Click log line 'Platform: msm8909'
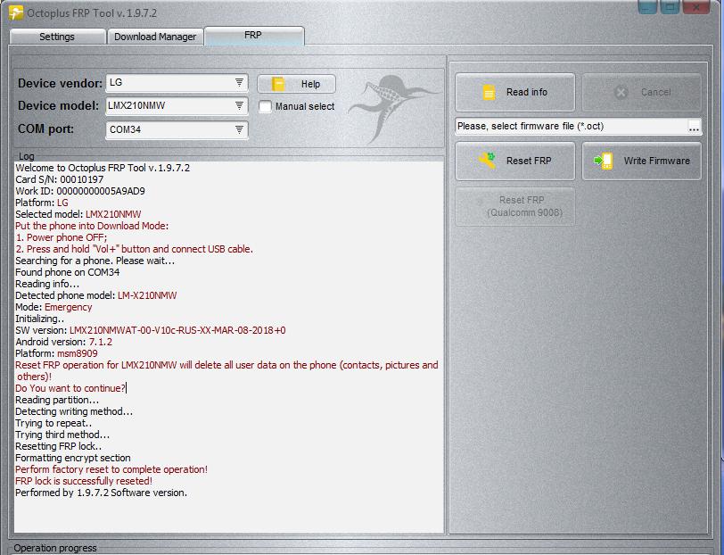The height and width of the screenshot is (555, 724). click(x=56, y=353)
